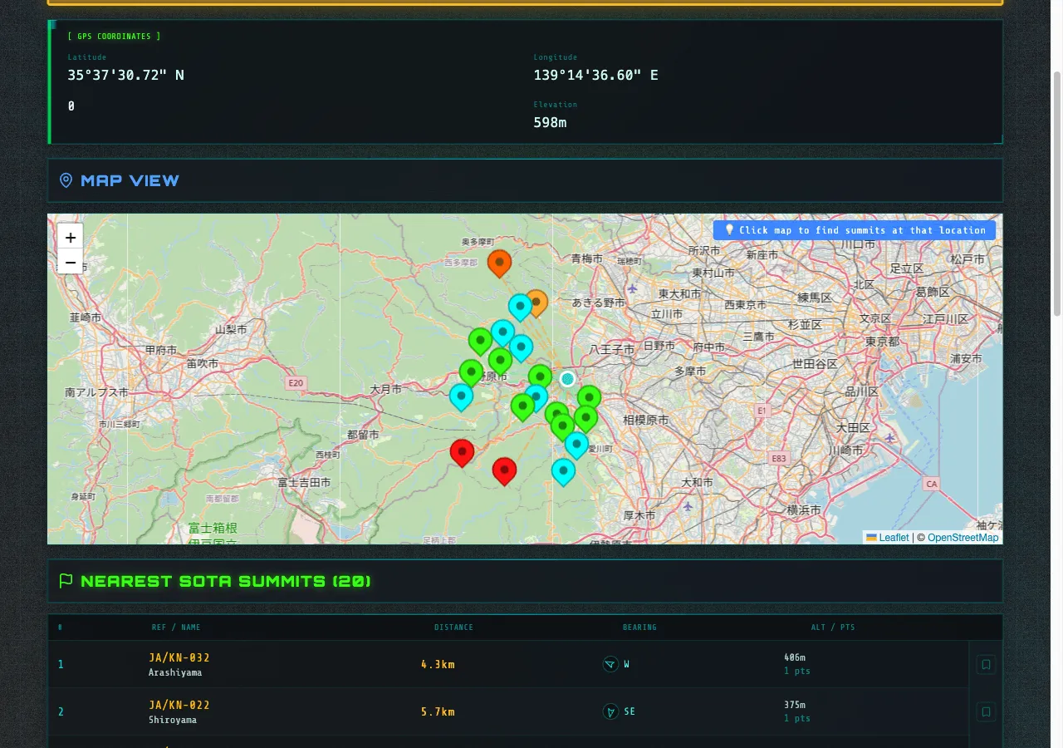Image resolution: width=1063 pixels, height=748 pixels.
Task: Open the OpenStreetMap attribution link
Action: (963, 538)
